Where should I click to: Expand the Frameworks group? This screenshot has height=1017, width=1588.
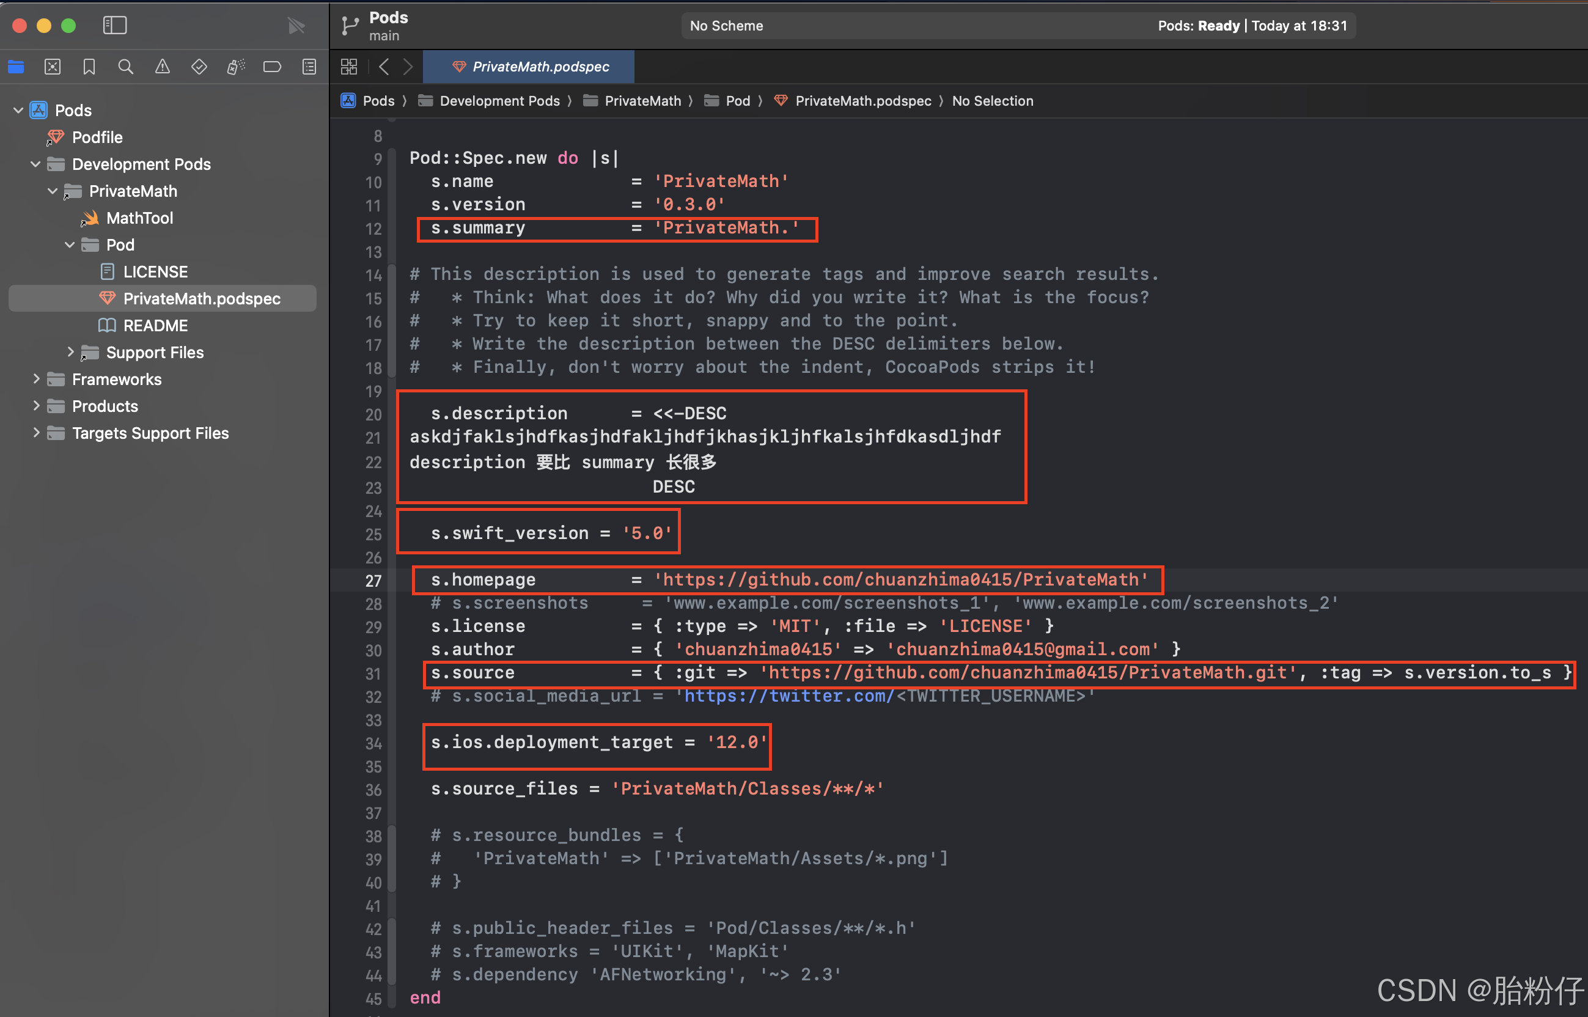click(35, 379)
